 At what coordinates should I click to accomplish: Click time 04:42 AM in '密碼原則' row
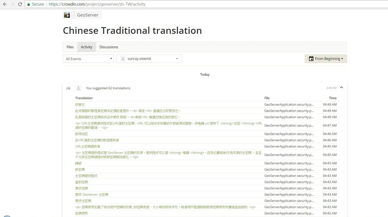tap(329, 213)
